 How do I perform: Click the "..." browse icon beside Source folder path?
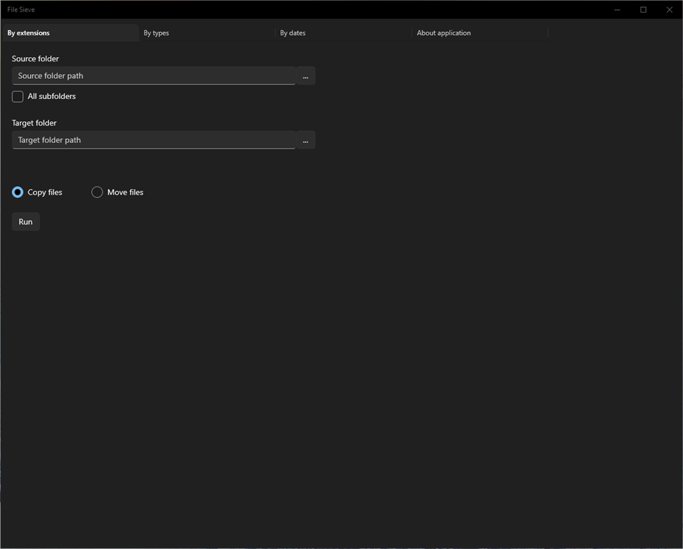[x=305, y=75]
